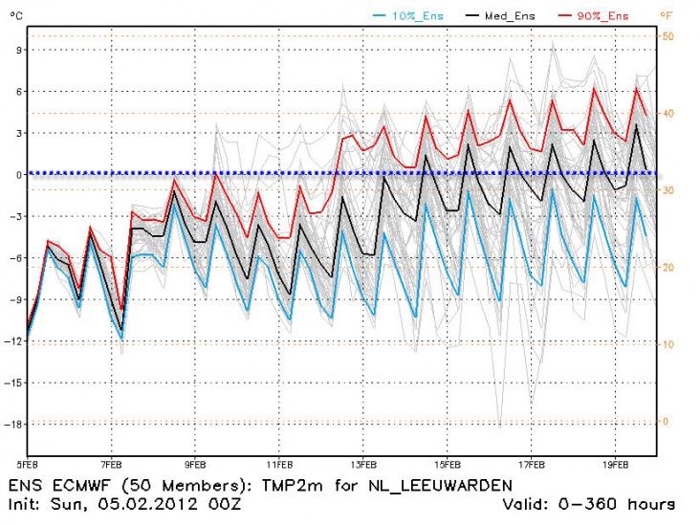This screenshot has height=525, width=700.
Task: Click the -9 value on Celsius axis
Action: pos(15,299)
